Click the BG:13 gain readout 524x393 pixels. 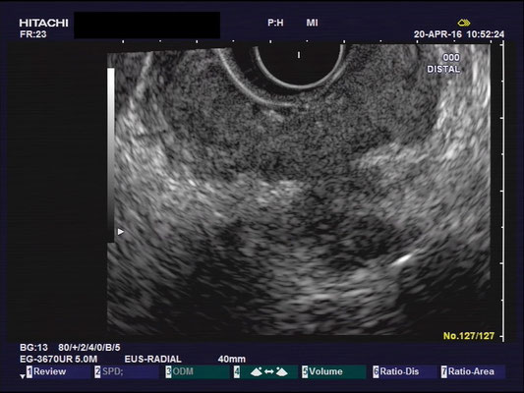[33, 348]
